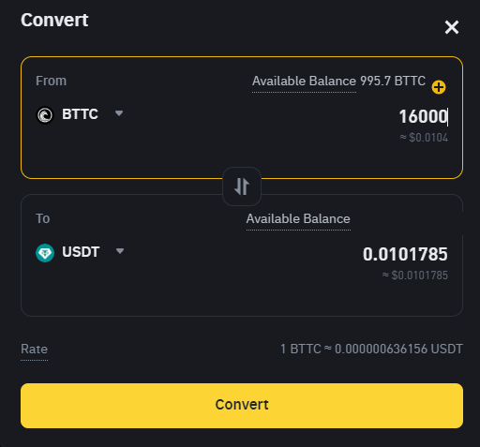Click the To section's Available Balance label

[x=298, y=219]
